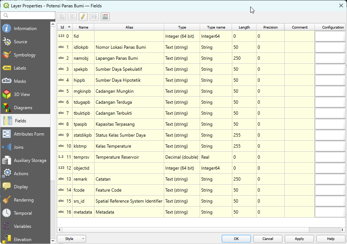
Task: Toggle editing mode with the pencil icon
Action: point(83,16)
